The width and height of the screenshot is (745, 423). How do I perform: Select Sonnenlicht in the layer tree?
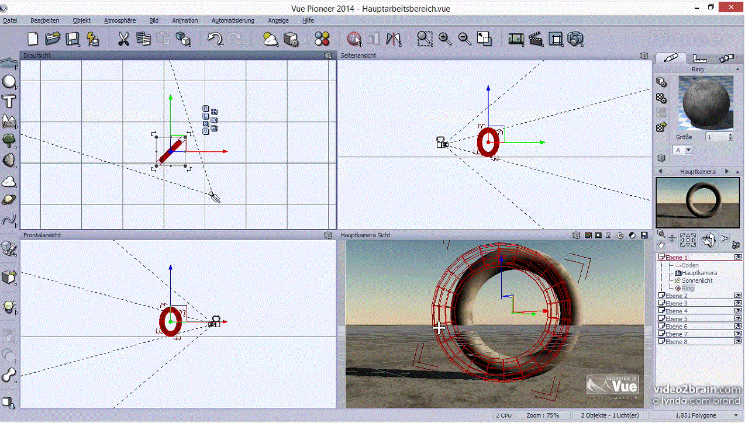click(x=696, y=280)
